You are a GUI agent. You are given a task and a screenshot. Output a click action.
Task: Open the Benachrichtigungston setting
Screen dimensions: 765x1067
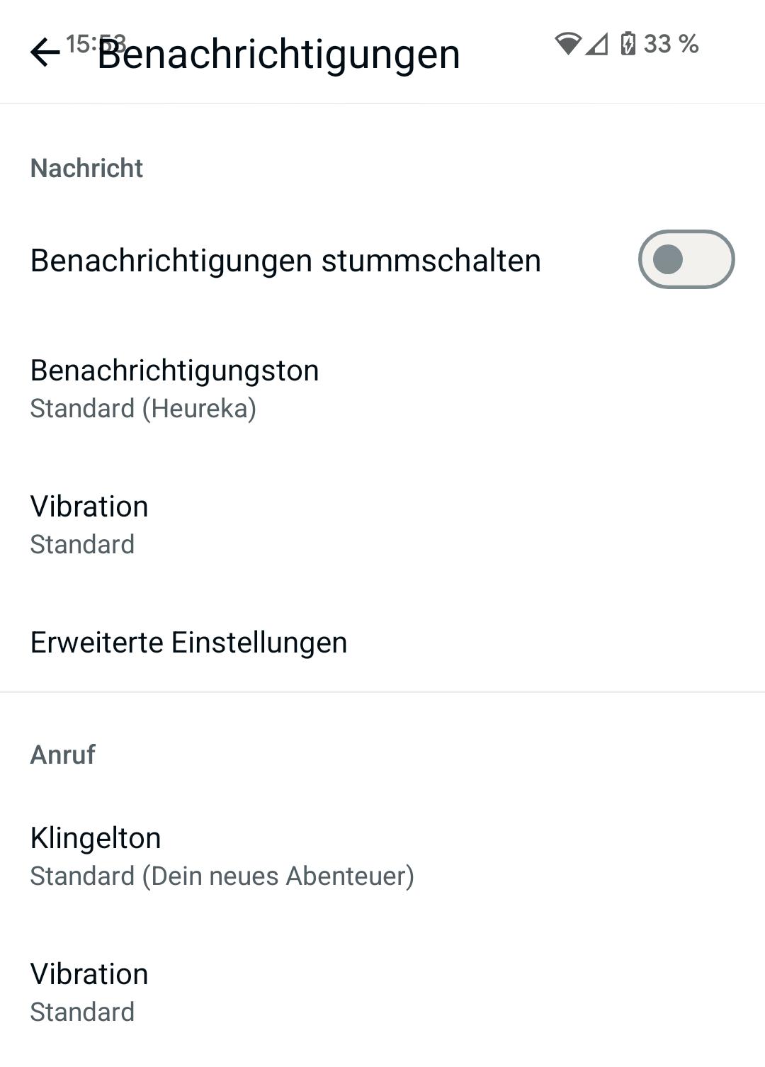(x=174, y=371)
